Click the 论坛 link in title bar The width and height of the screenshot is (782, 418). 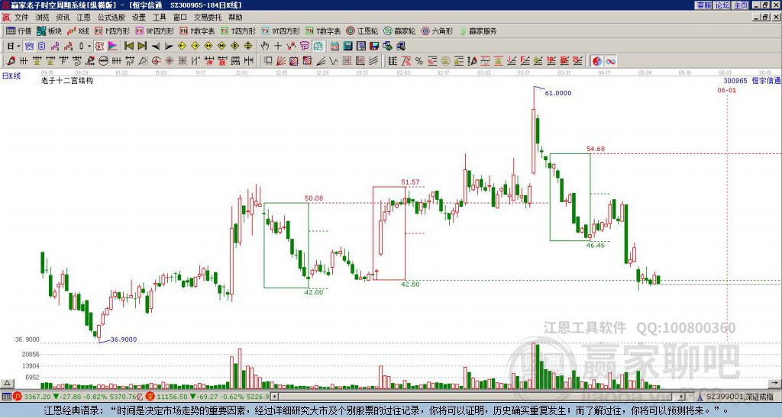coord(722,5)
